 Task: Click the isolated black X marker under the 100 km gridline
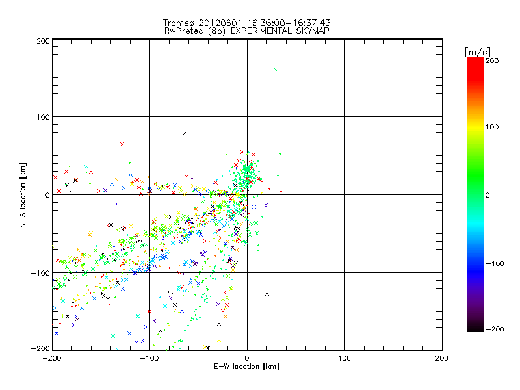tap(185, 133)
